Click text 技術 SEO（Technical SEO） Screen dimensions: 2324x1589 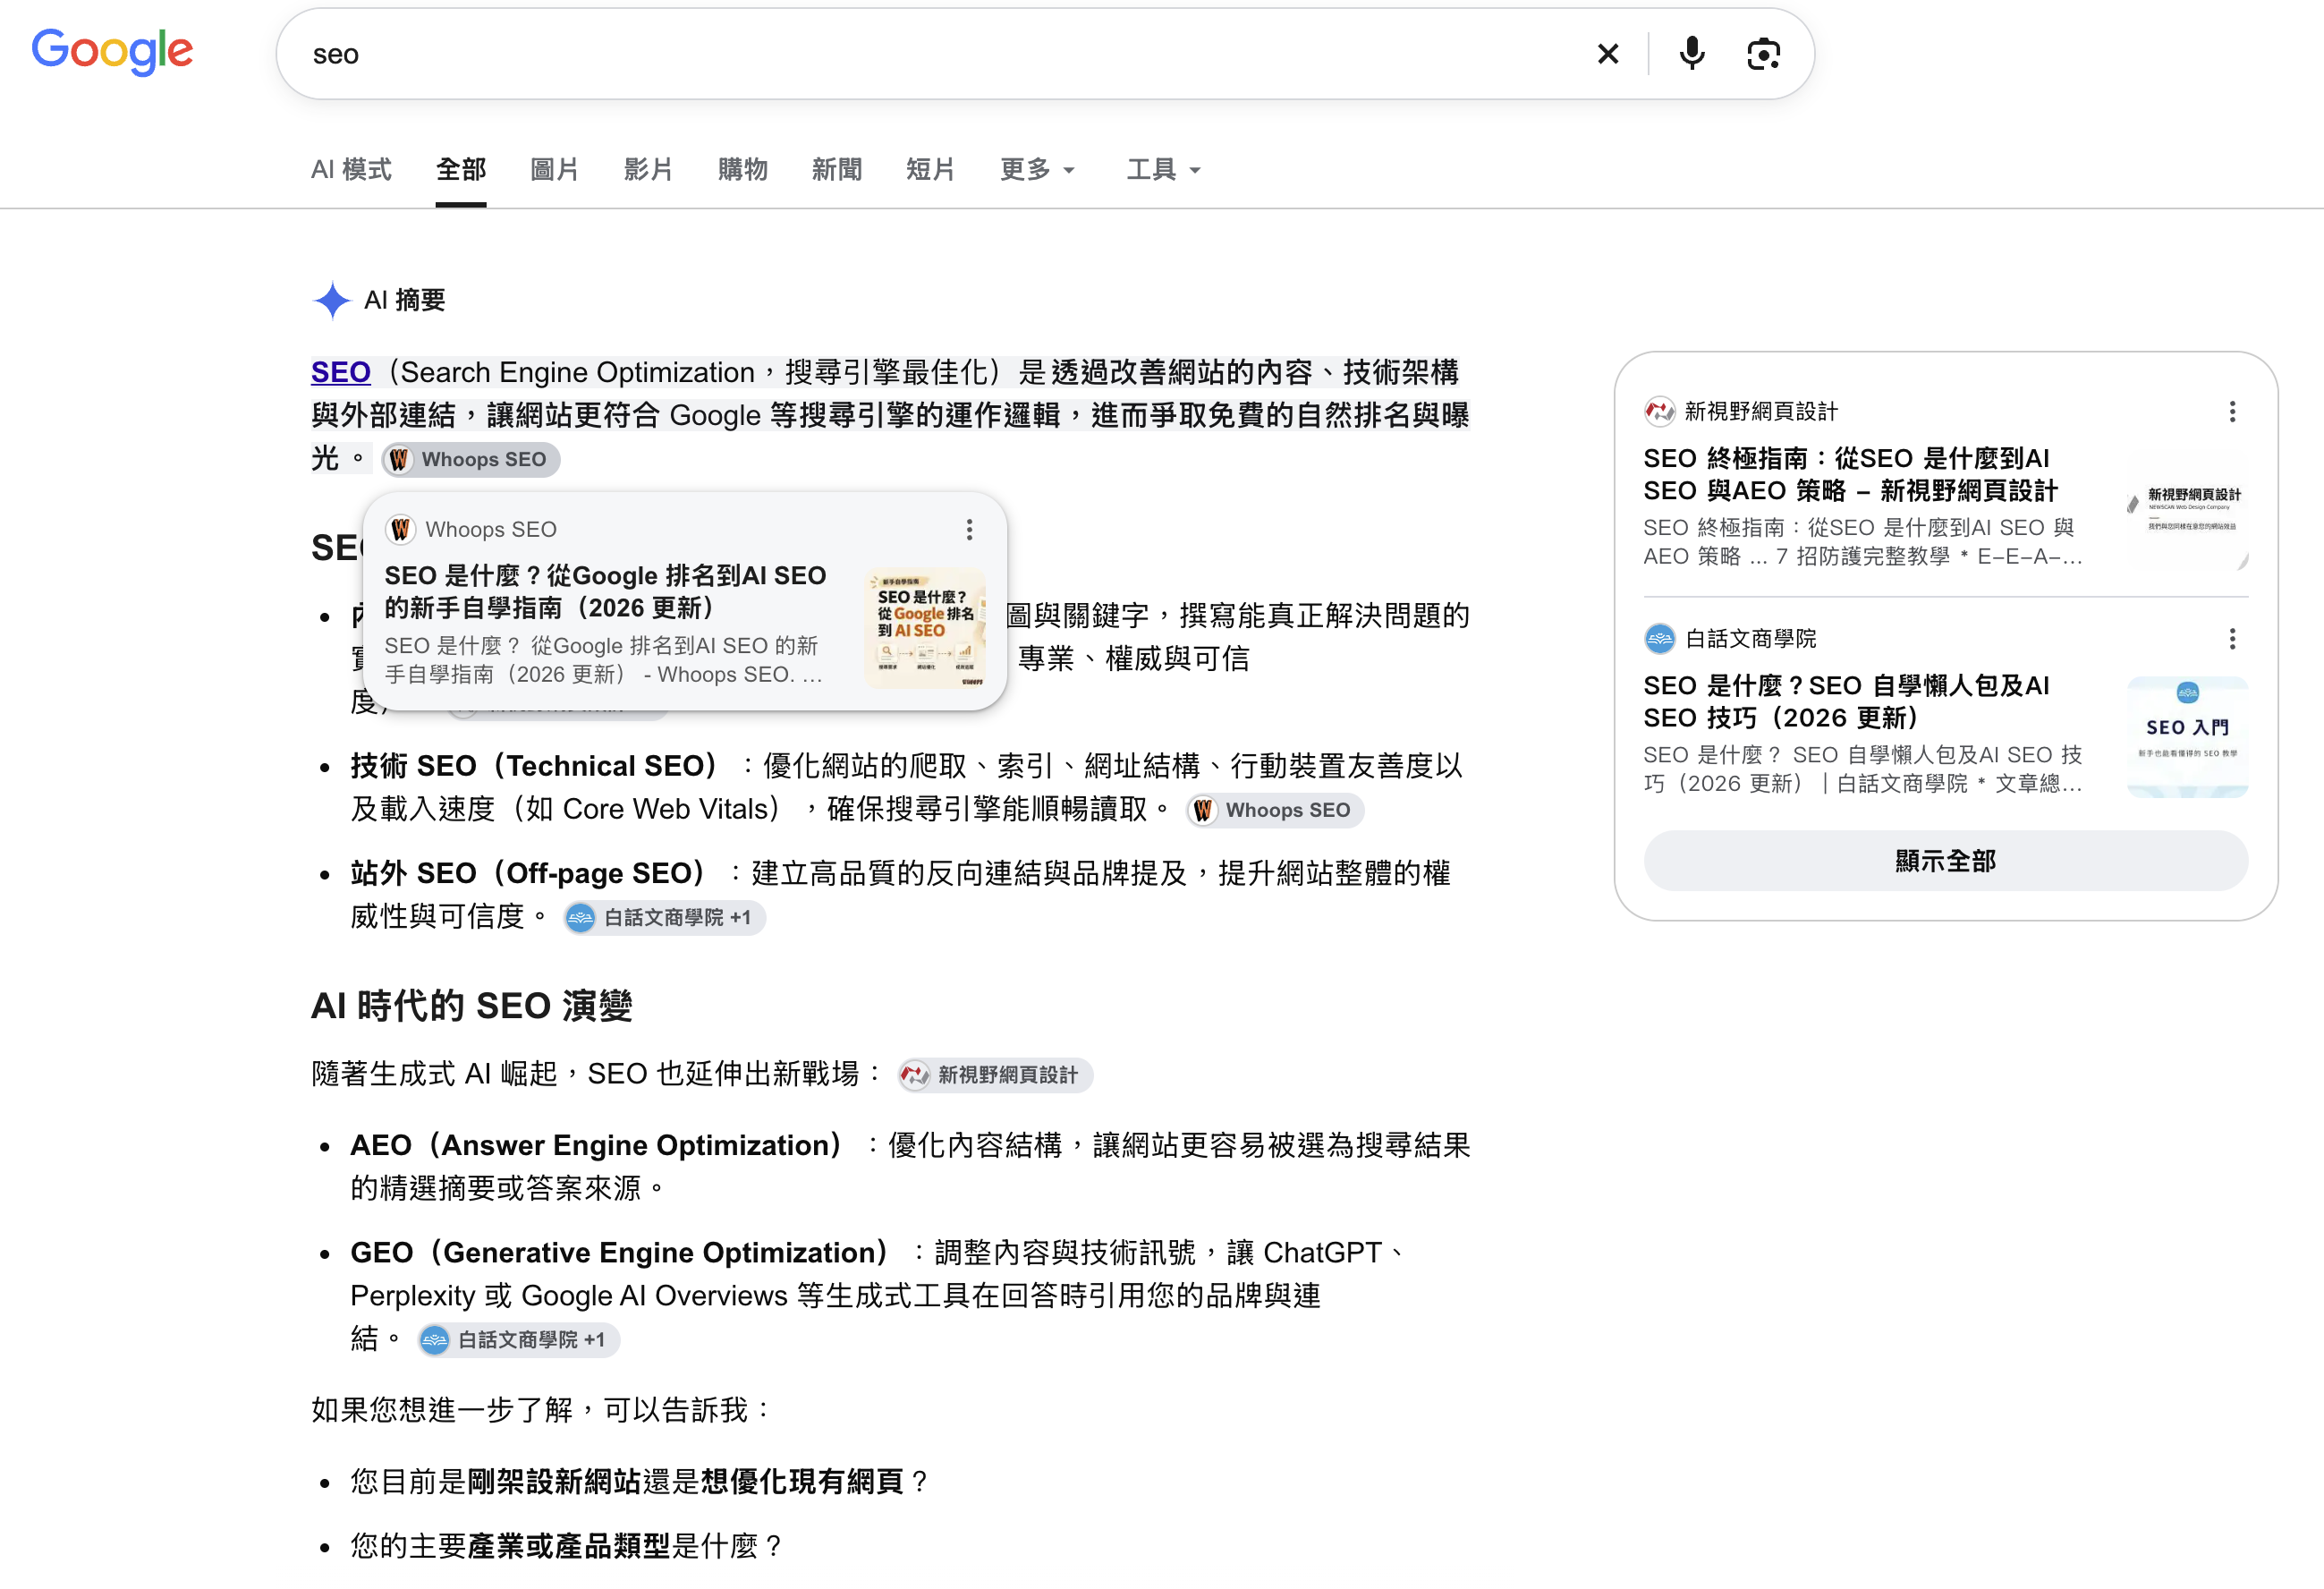(535, 766)
